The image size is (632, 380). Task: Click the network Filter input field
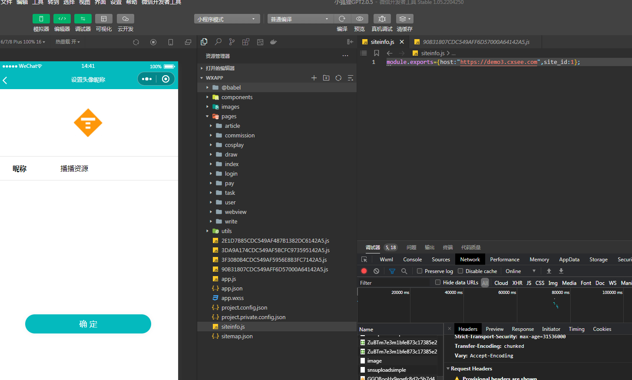click(394, 283)
